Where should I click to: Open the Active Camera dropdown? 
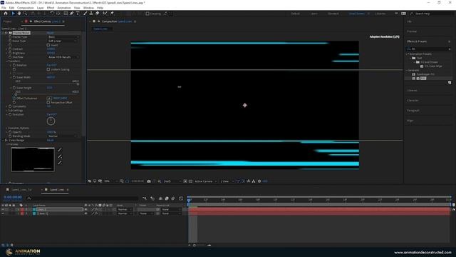(x=205, y=181)
